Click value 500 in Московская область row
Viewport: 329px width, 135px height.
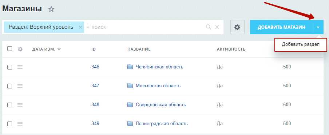click(x=287, y=86)
